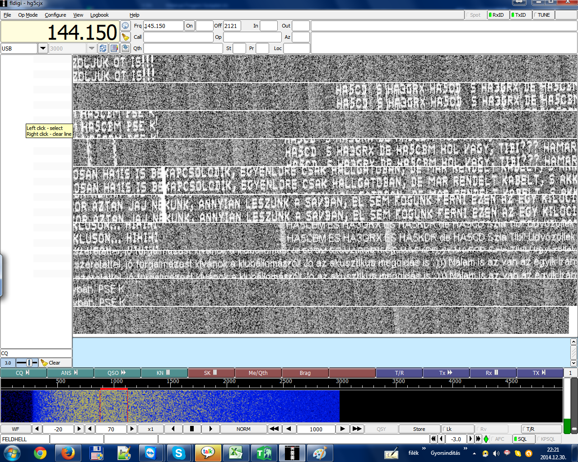
Task: Click the green diamond squelch indicator
Action: (486, 439)
